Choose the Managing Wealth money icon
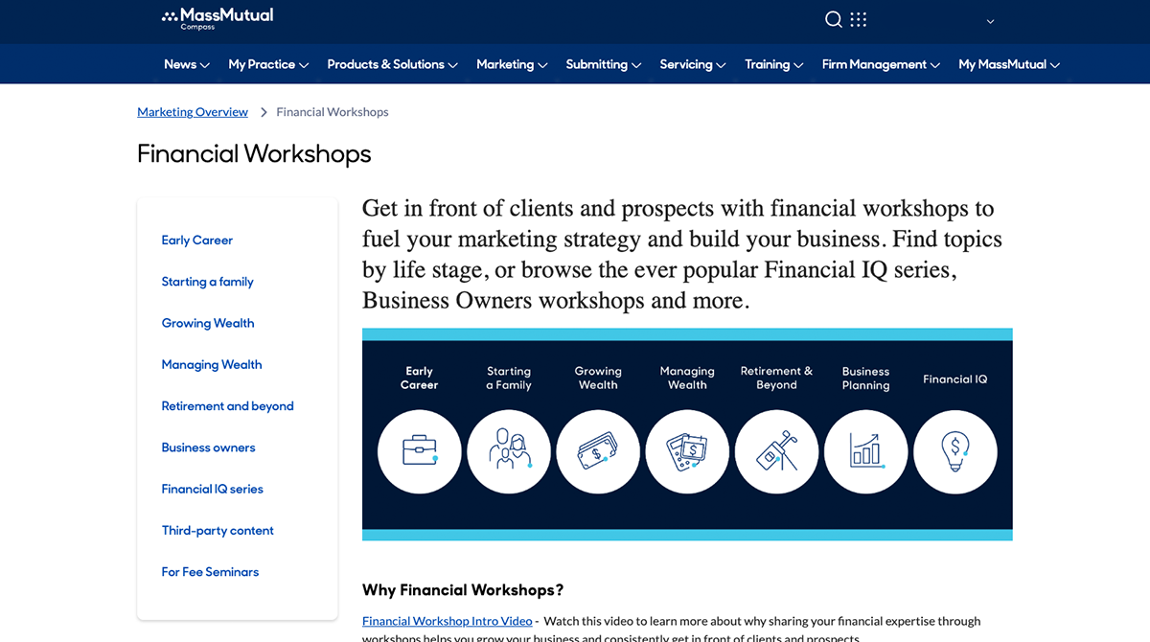Screen dimensions: 1150x642 [x=687, y=451]
